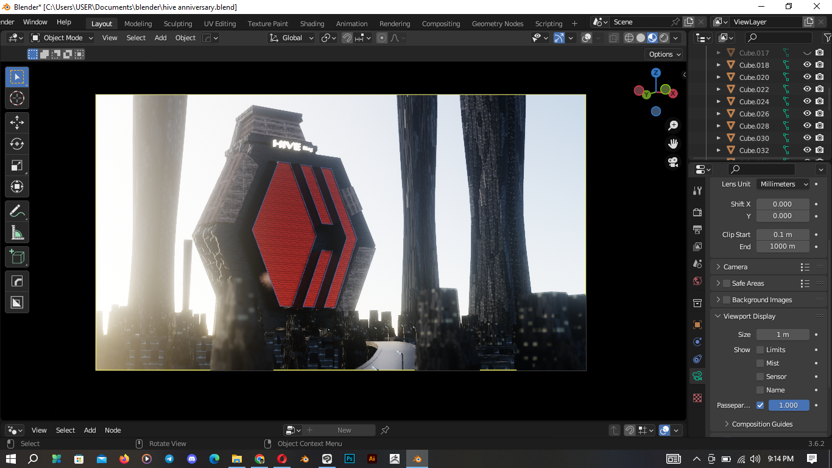Open the Add menu in viewport header

pos(160,38)
